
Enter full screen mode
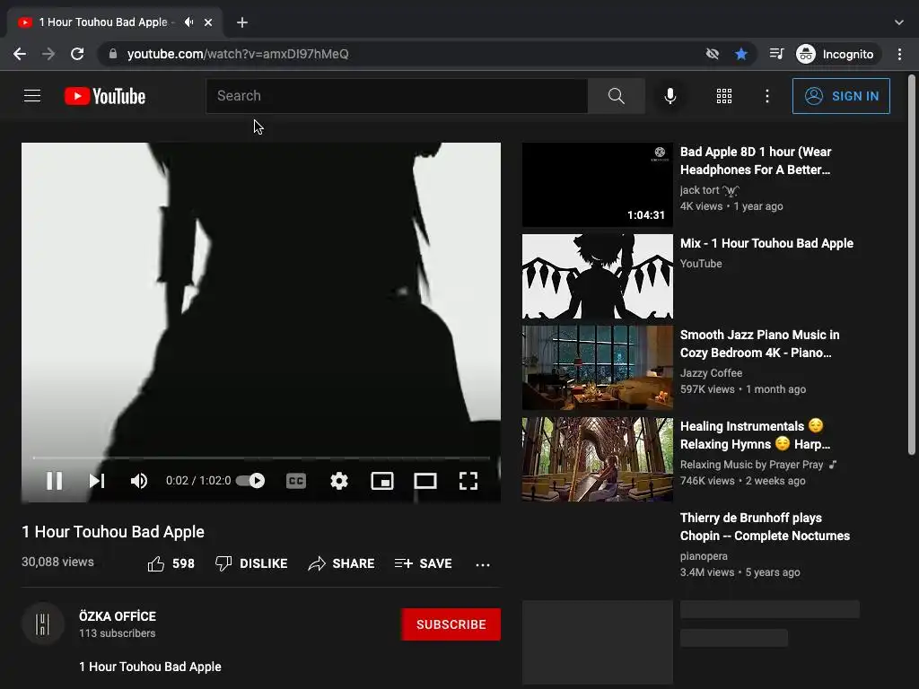click(x=468, y=481)
